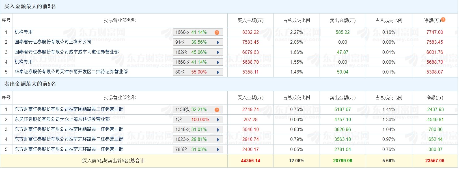Image resolution: width=459 pixels, height=169 pixels.
Task: Click total ratio 12.08%
Action: point(297,161)
